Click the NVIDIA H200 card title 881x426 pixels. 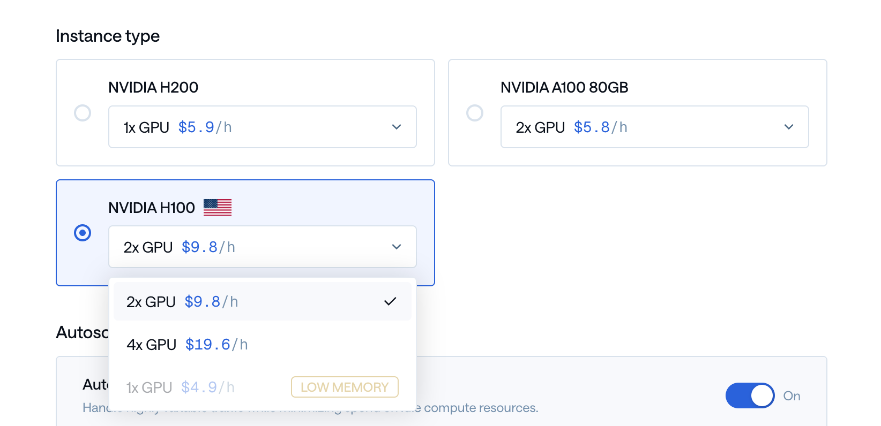click(153, 87)
